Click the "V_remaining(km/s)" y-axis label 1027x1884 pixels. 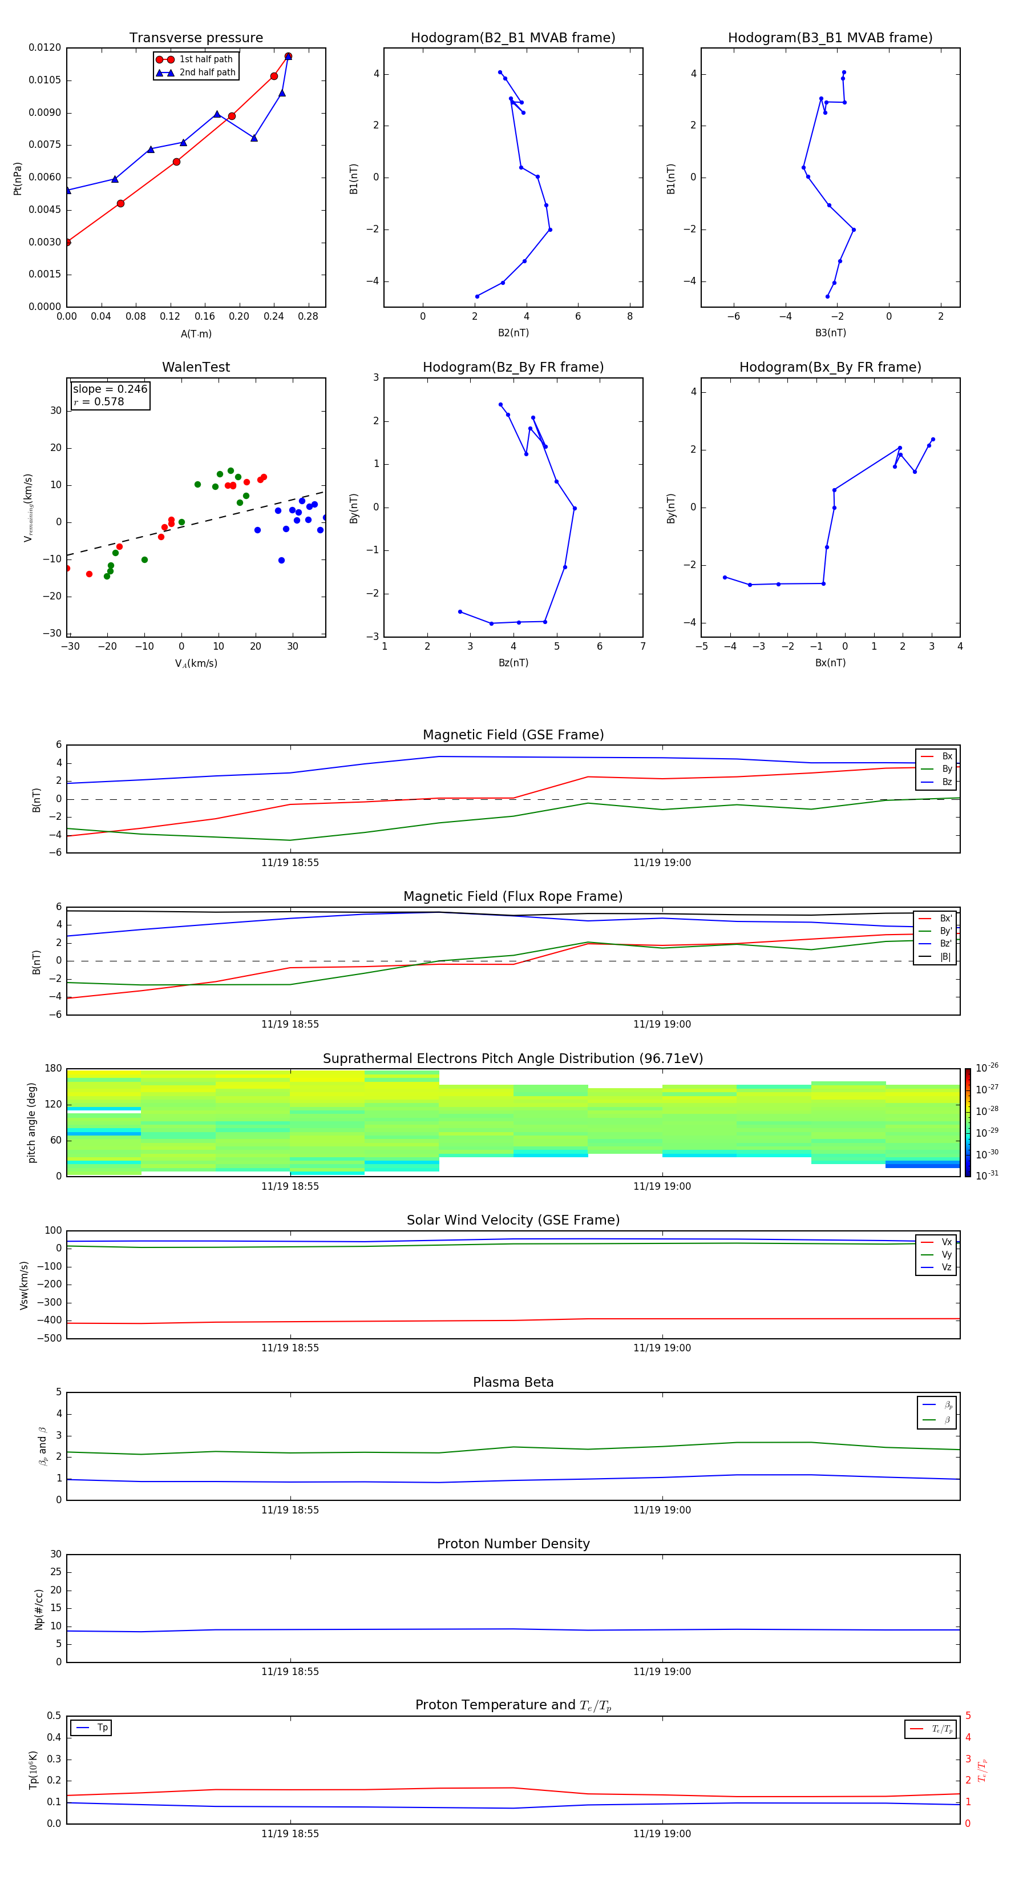[x=28, y=508]
